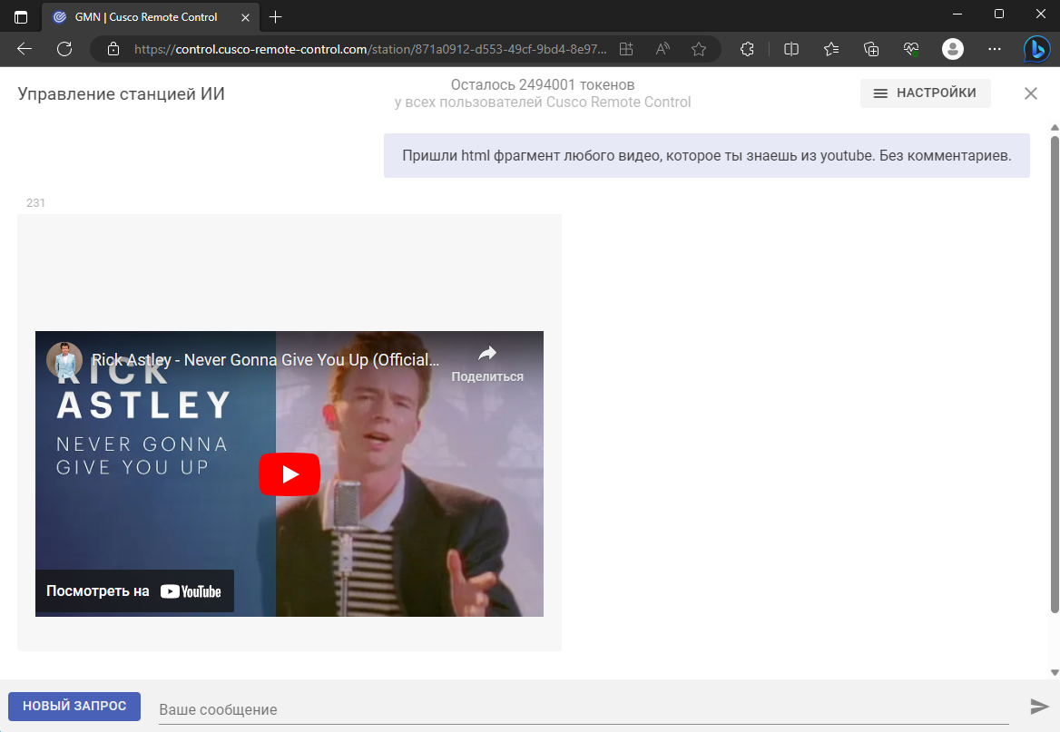This screenshot has height=732, width=1060.
Task: Click the chat vertical scrollbar thumb
Action: 1055,375
